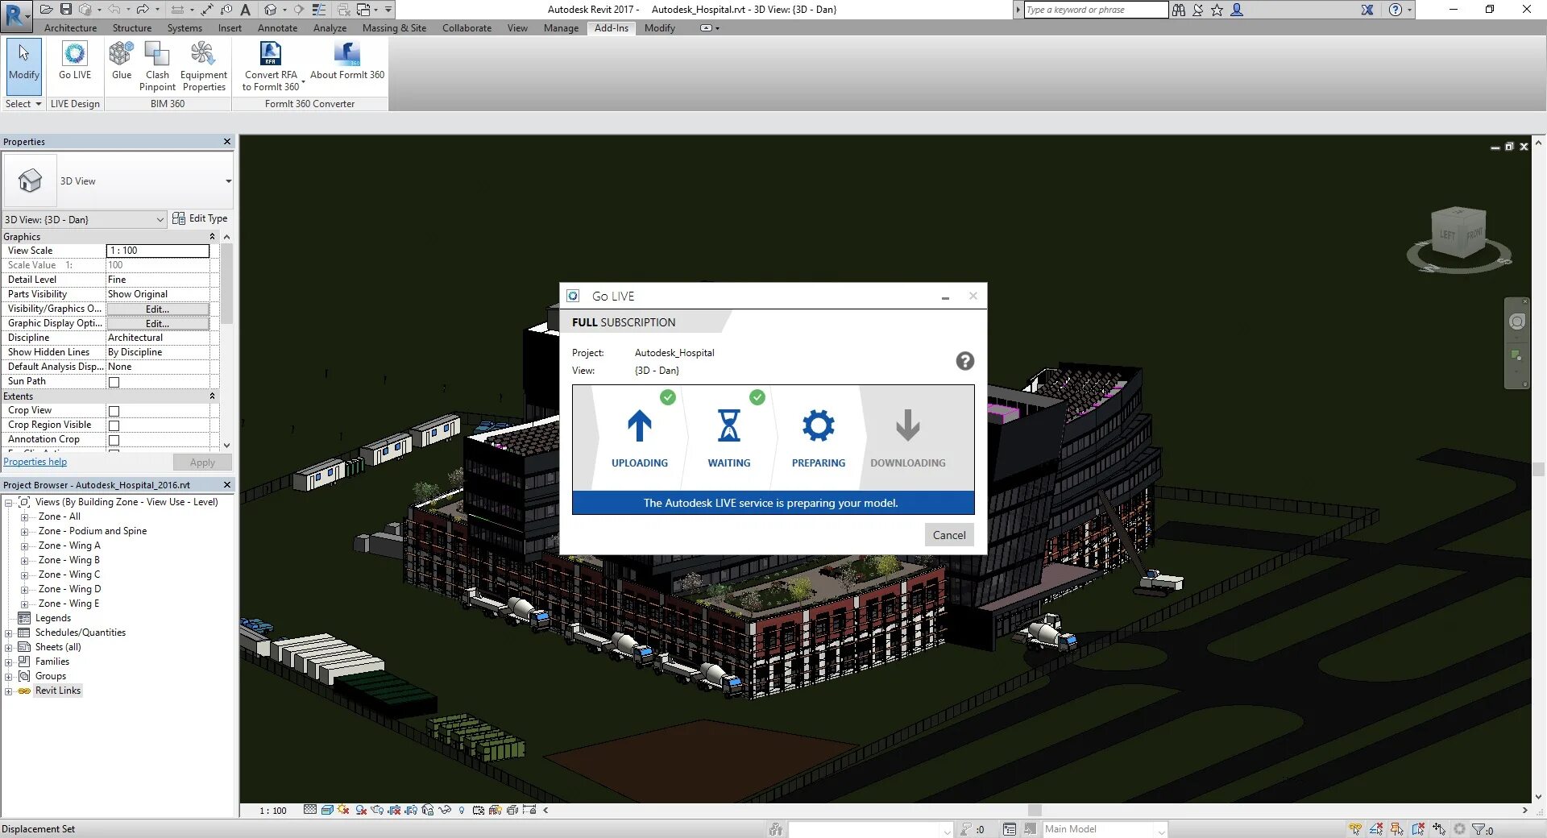Switch to the Collaborate ribbon tab

[467, 28]
